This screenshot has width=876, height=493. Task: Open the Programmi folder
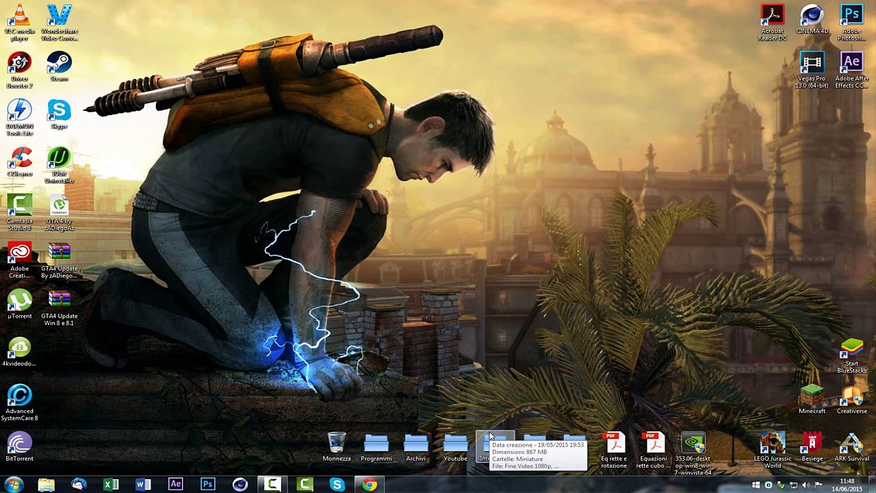point(376,443)
